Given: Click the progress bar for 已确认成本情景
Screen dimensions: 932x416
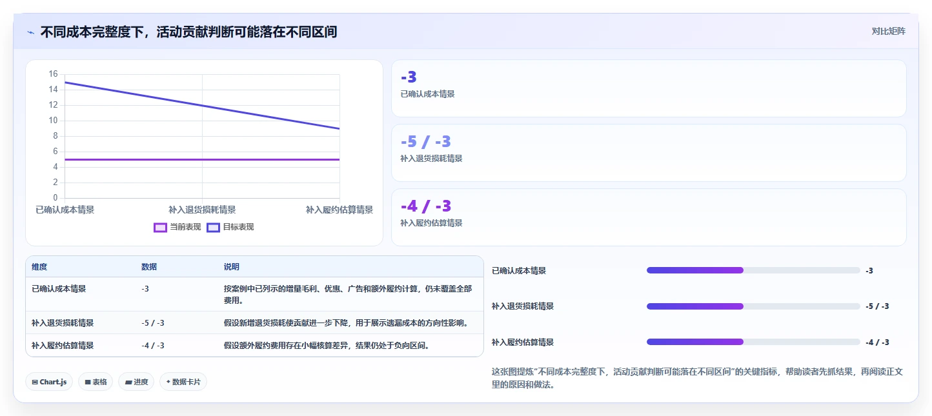Looking at the screenshot, I should (x=753, y=270).
